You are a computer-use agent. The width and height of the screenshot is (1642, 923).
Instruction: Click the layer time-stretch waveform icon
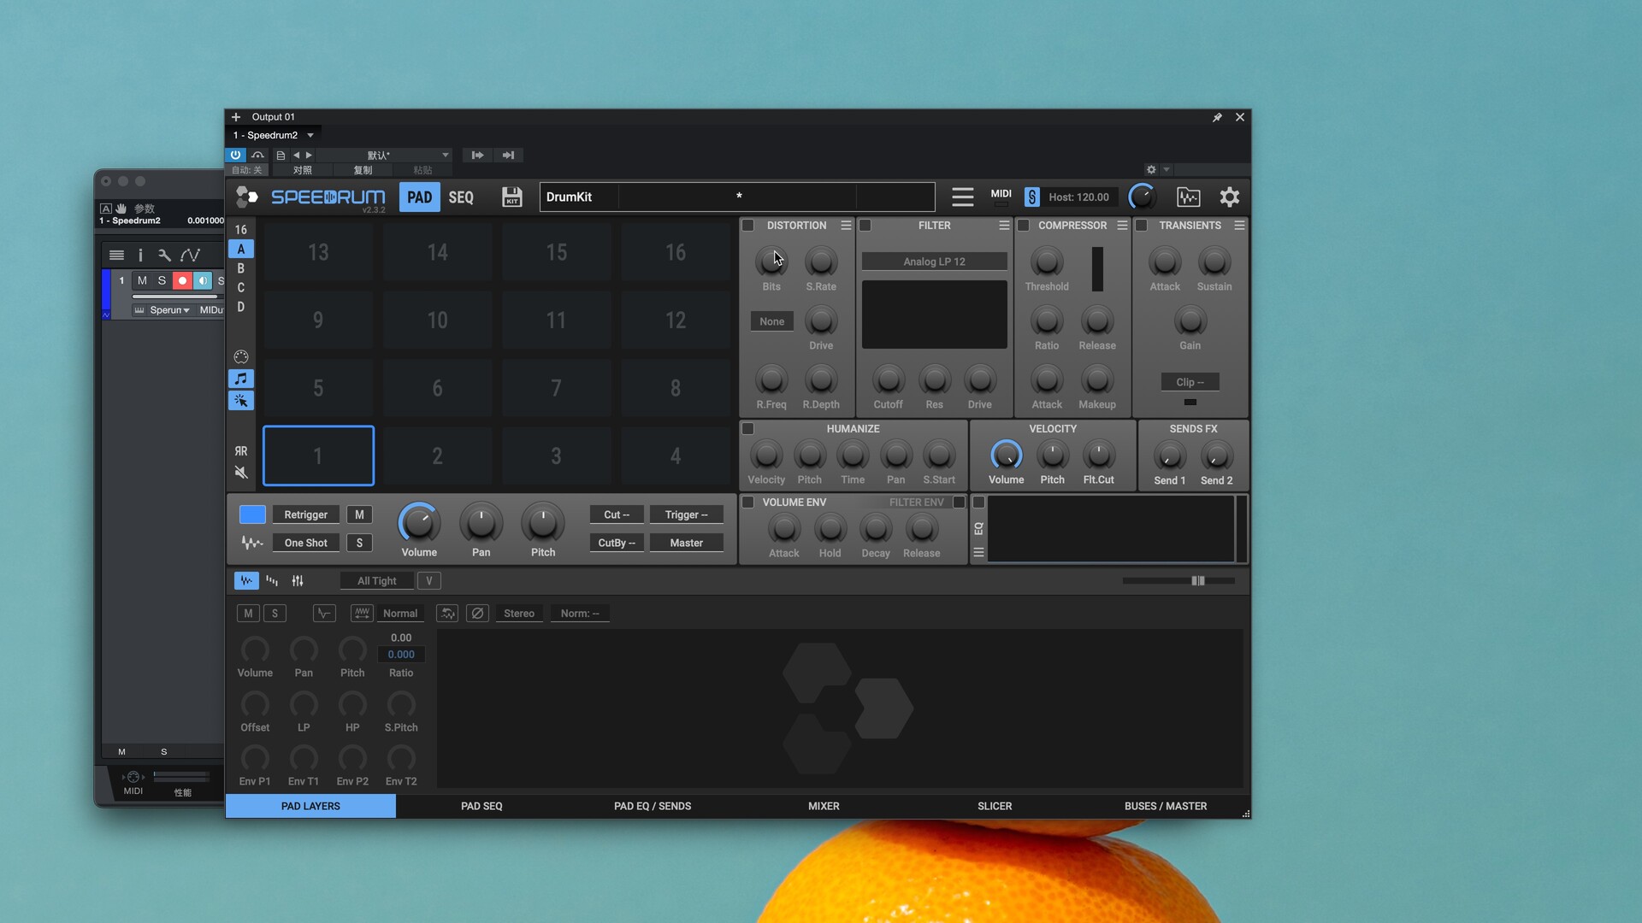tap(362, 614)
